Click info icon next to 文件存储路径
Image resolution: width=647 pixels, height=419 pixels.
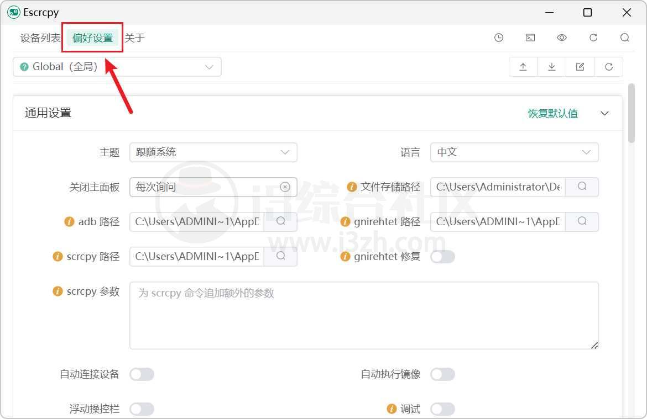point(352,187)
